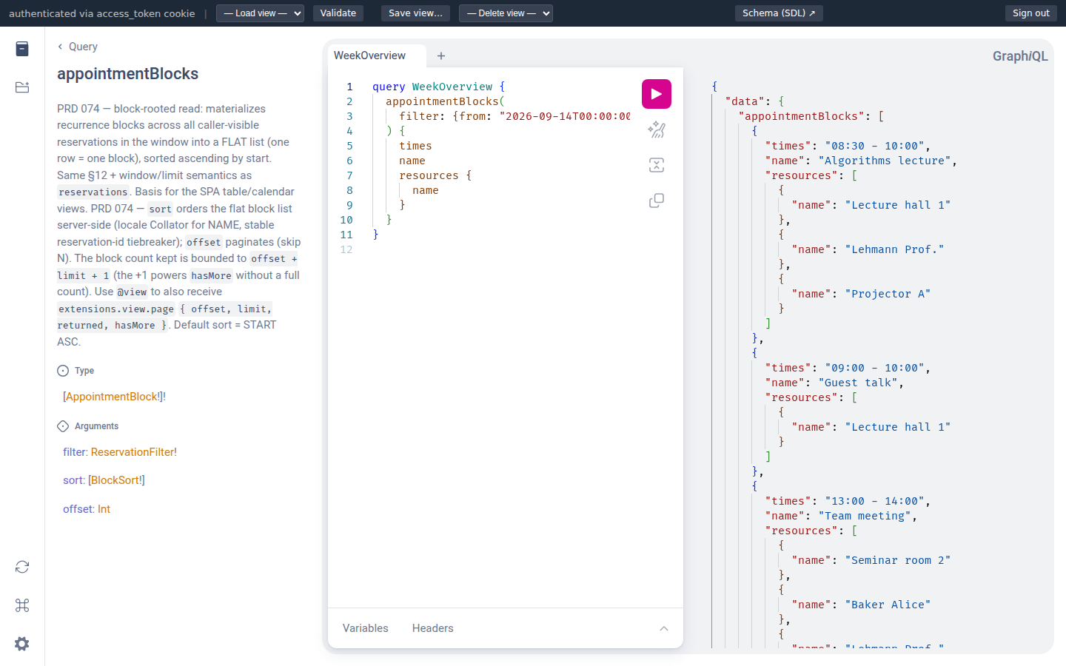Screen dimensions: 1066x666
Task: Open the Int type link
Action: tap(104, 509)
